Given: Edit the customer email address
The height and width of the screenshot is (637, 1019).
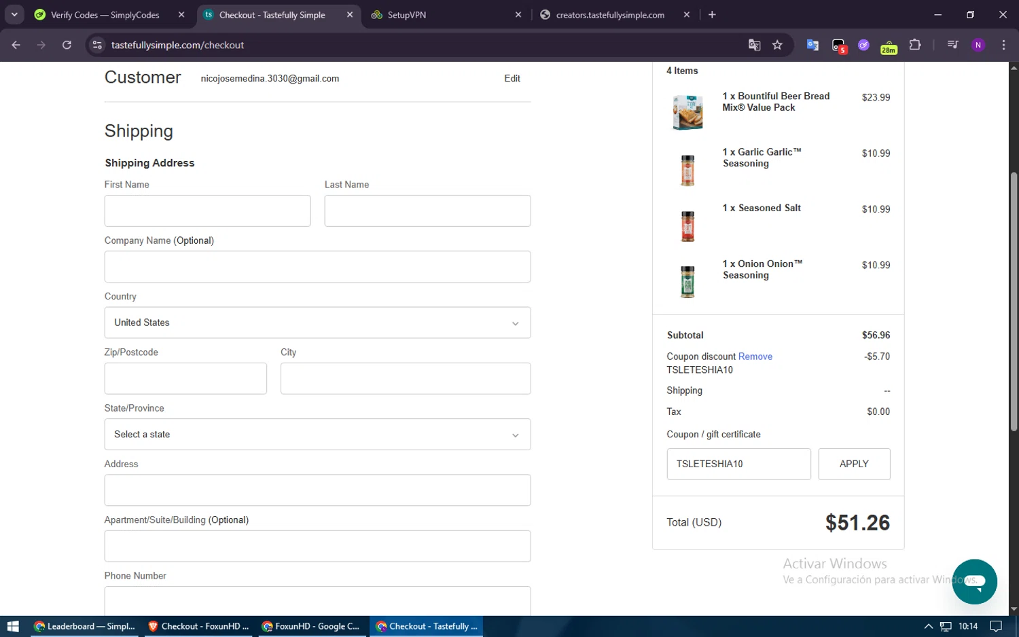Looking at the screenshot, I should (x=512, y=79).
